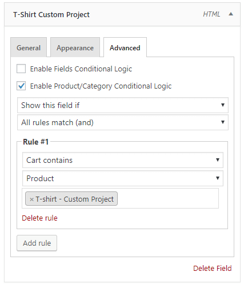This screenshot has height=284, width=244.
Task: Uncheck Enable Product/Category Conditional Logic
Action: [21, 86]
